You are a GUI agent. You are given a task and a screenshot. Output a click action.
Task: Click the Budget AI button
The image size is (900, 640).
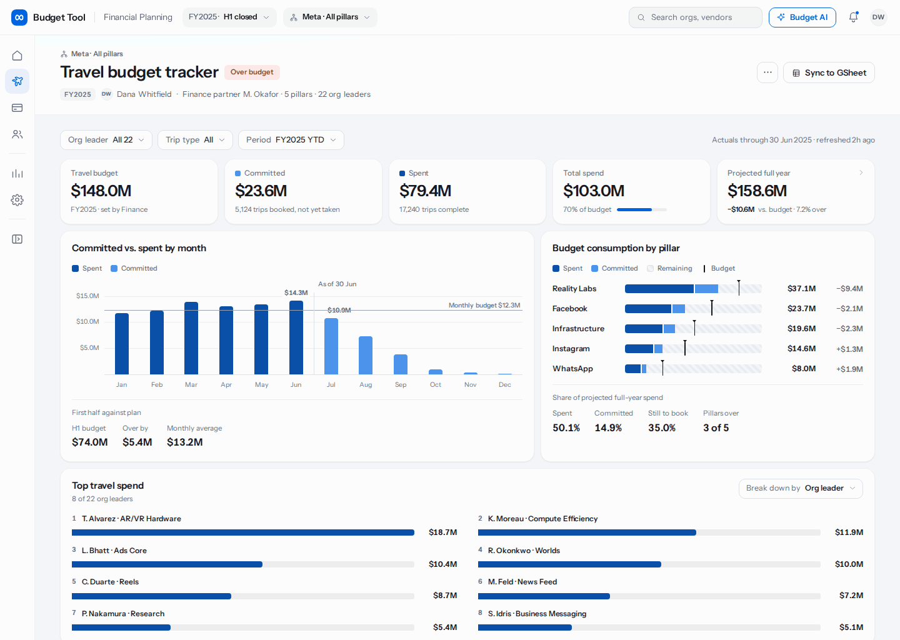tap(802, 17)
